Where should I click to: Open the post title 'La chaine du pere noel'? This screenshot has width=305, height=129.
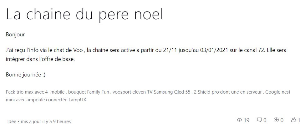(84, 15)
